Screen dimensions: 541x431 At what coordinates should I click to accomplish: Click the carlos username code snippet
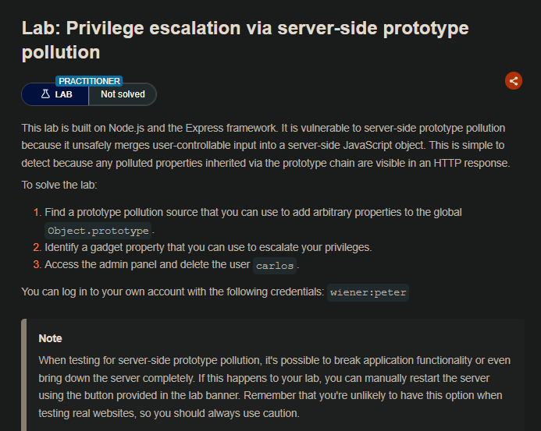tap(275, 265)
